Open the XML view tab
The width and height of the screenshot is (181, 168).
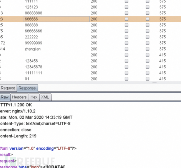coord(45,97)
